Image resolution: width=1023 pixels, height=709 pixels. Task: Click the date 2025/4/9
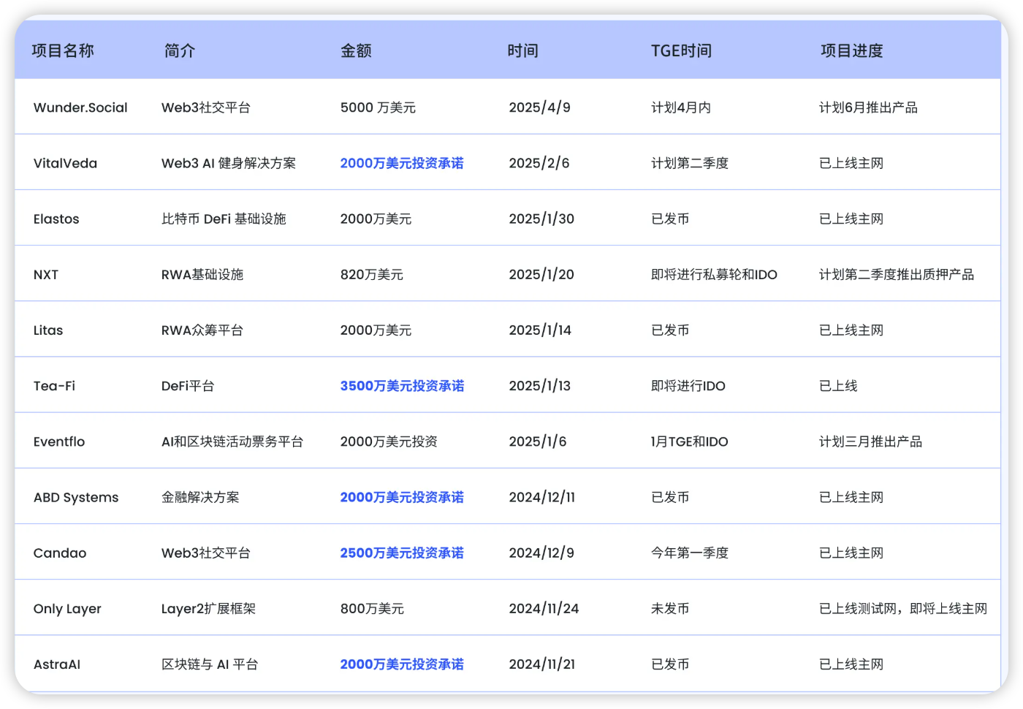click(x=539, y=107)
